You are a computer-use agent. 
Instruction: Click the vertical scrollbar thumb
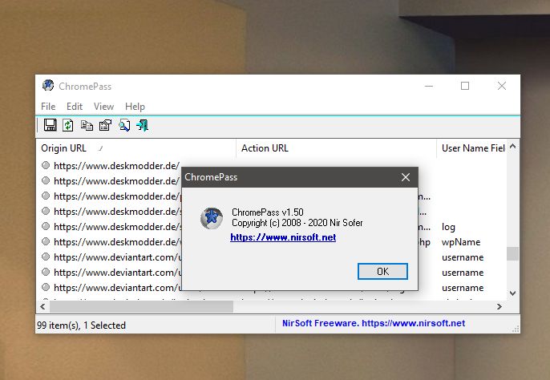pyautogui.click(x=512, y=253)
